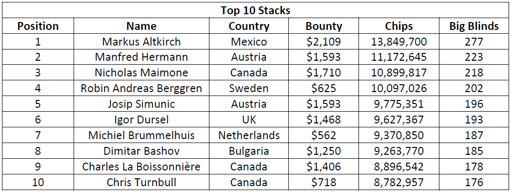This screenshot has width=512, height=193.
Task: Select the 13,849,700 chips cell
Action: pos(399,42)
